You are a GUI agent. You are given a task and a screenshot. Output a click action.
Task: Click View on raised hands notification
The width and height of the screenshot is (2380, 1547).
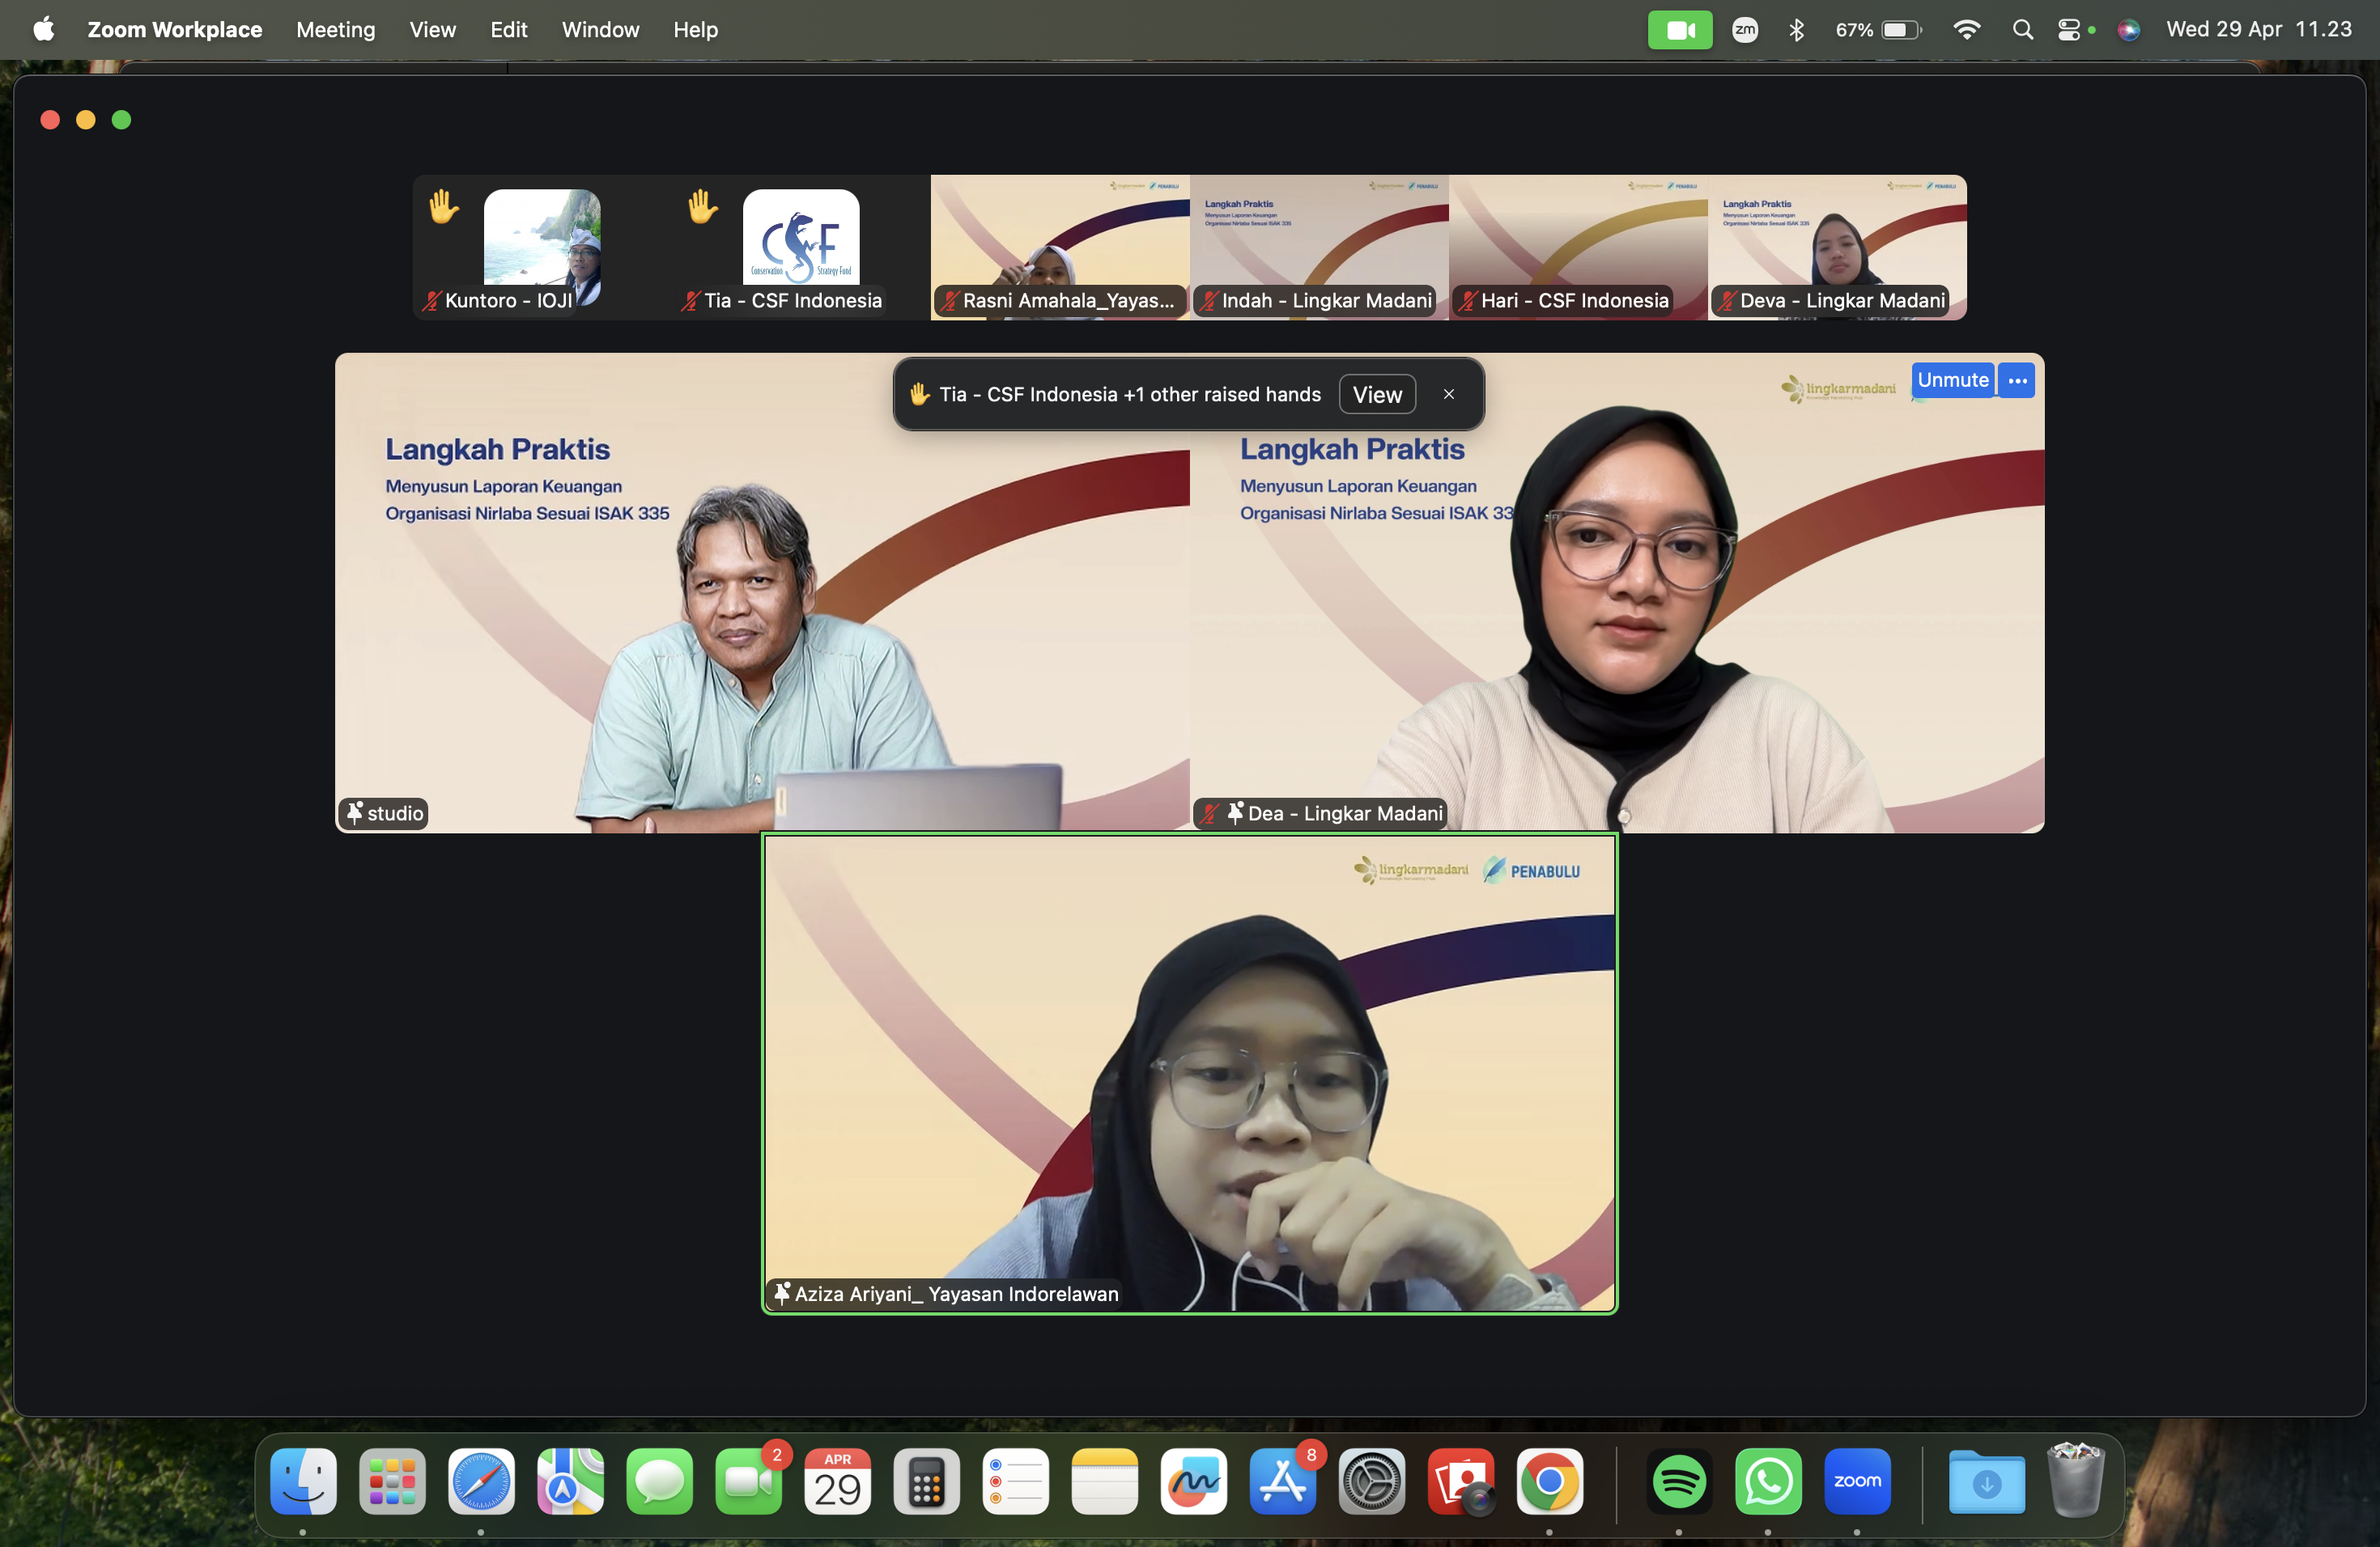[1377, 395]
